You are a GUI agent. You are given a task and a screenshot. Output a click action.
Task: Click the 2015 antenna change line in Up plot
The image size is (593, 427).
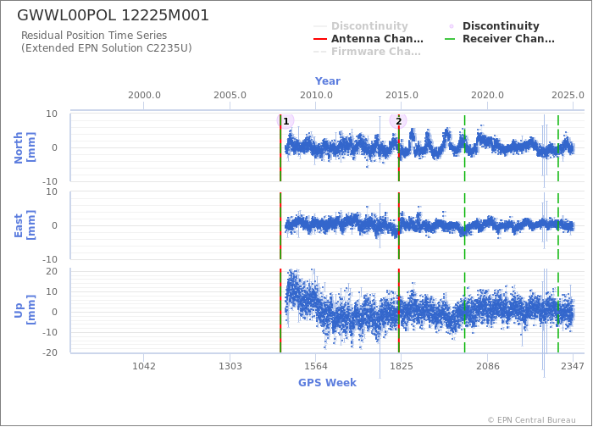pyautogui.click(x=399, y=311)
